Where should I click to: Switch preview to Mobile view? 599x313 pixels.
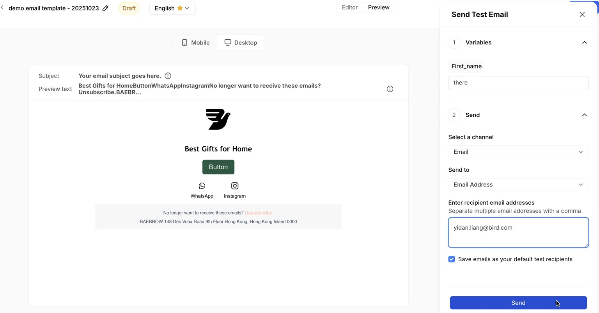(195, 43)
